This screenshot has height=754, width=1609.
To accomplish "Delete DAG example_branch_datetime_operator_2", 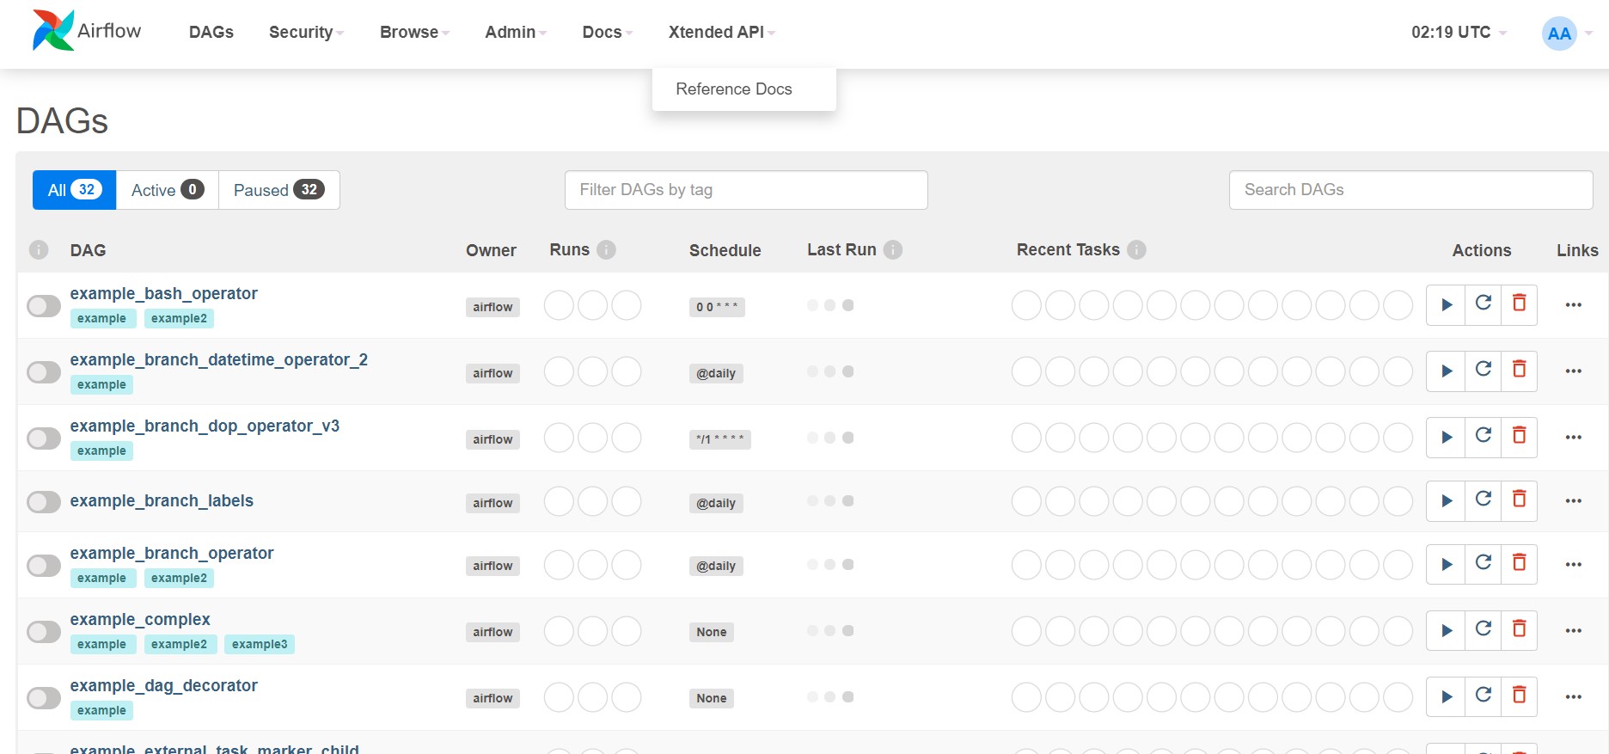I will [x=1519, y=371].
